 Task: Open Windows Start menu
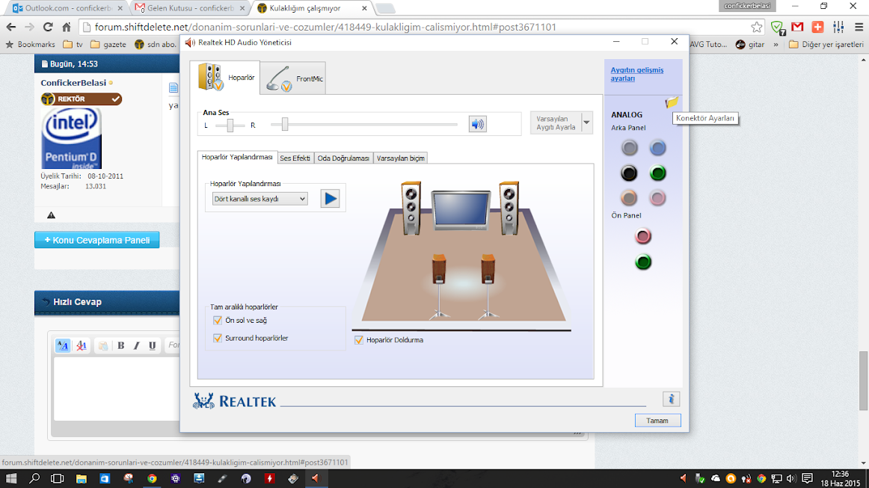click(11, 478)
